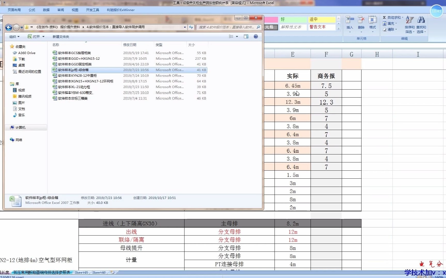
Task: Sort files by 修改日期 column header
Action: (138, 45)
